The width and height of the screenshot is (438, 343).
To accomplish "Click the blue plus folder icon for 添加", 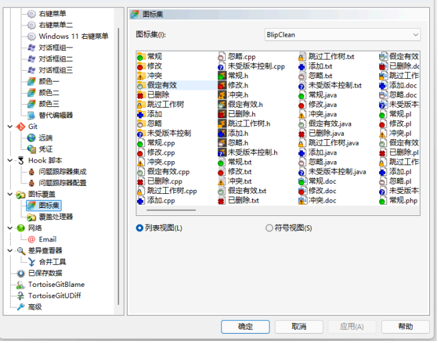I will tap(142, 114).
